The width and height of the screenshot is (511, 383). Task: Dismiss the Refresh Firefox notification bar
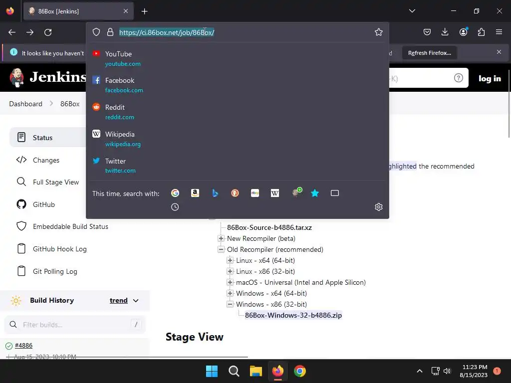coord(499,52)
